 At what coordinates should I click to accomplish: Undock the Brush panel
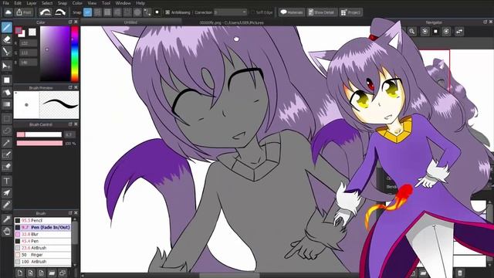(x=70, y=213)
